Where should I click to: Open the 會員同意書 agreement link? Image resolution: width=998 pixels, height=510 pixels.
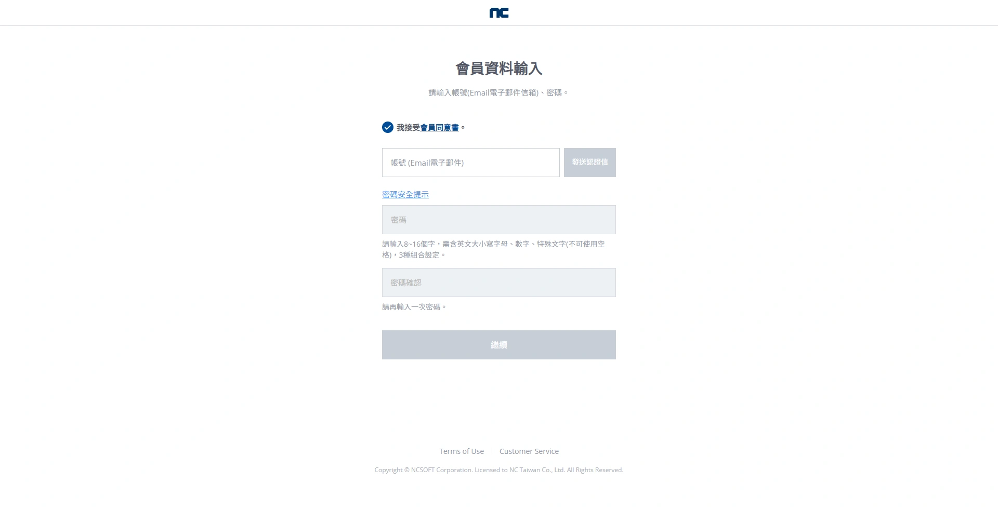pyautogui.click(x=439, y=128)
